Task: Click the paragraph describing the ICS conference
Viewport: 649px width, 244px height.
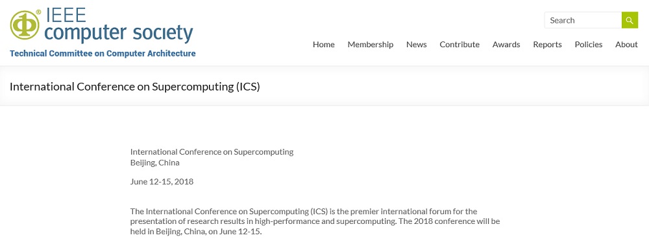Action: (x=315, y=222)
